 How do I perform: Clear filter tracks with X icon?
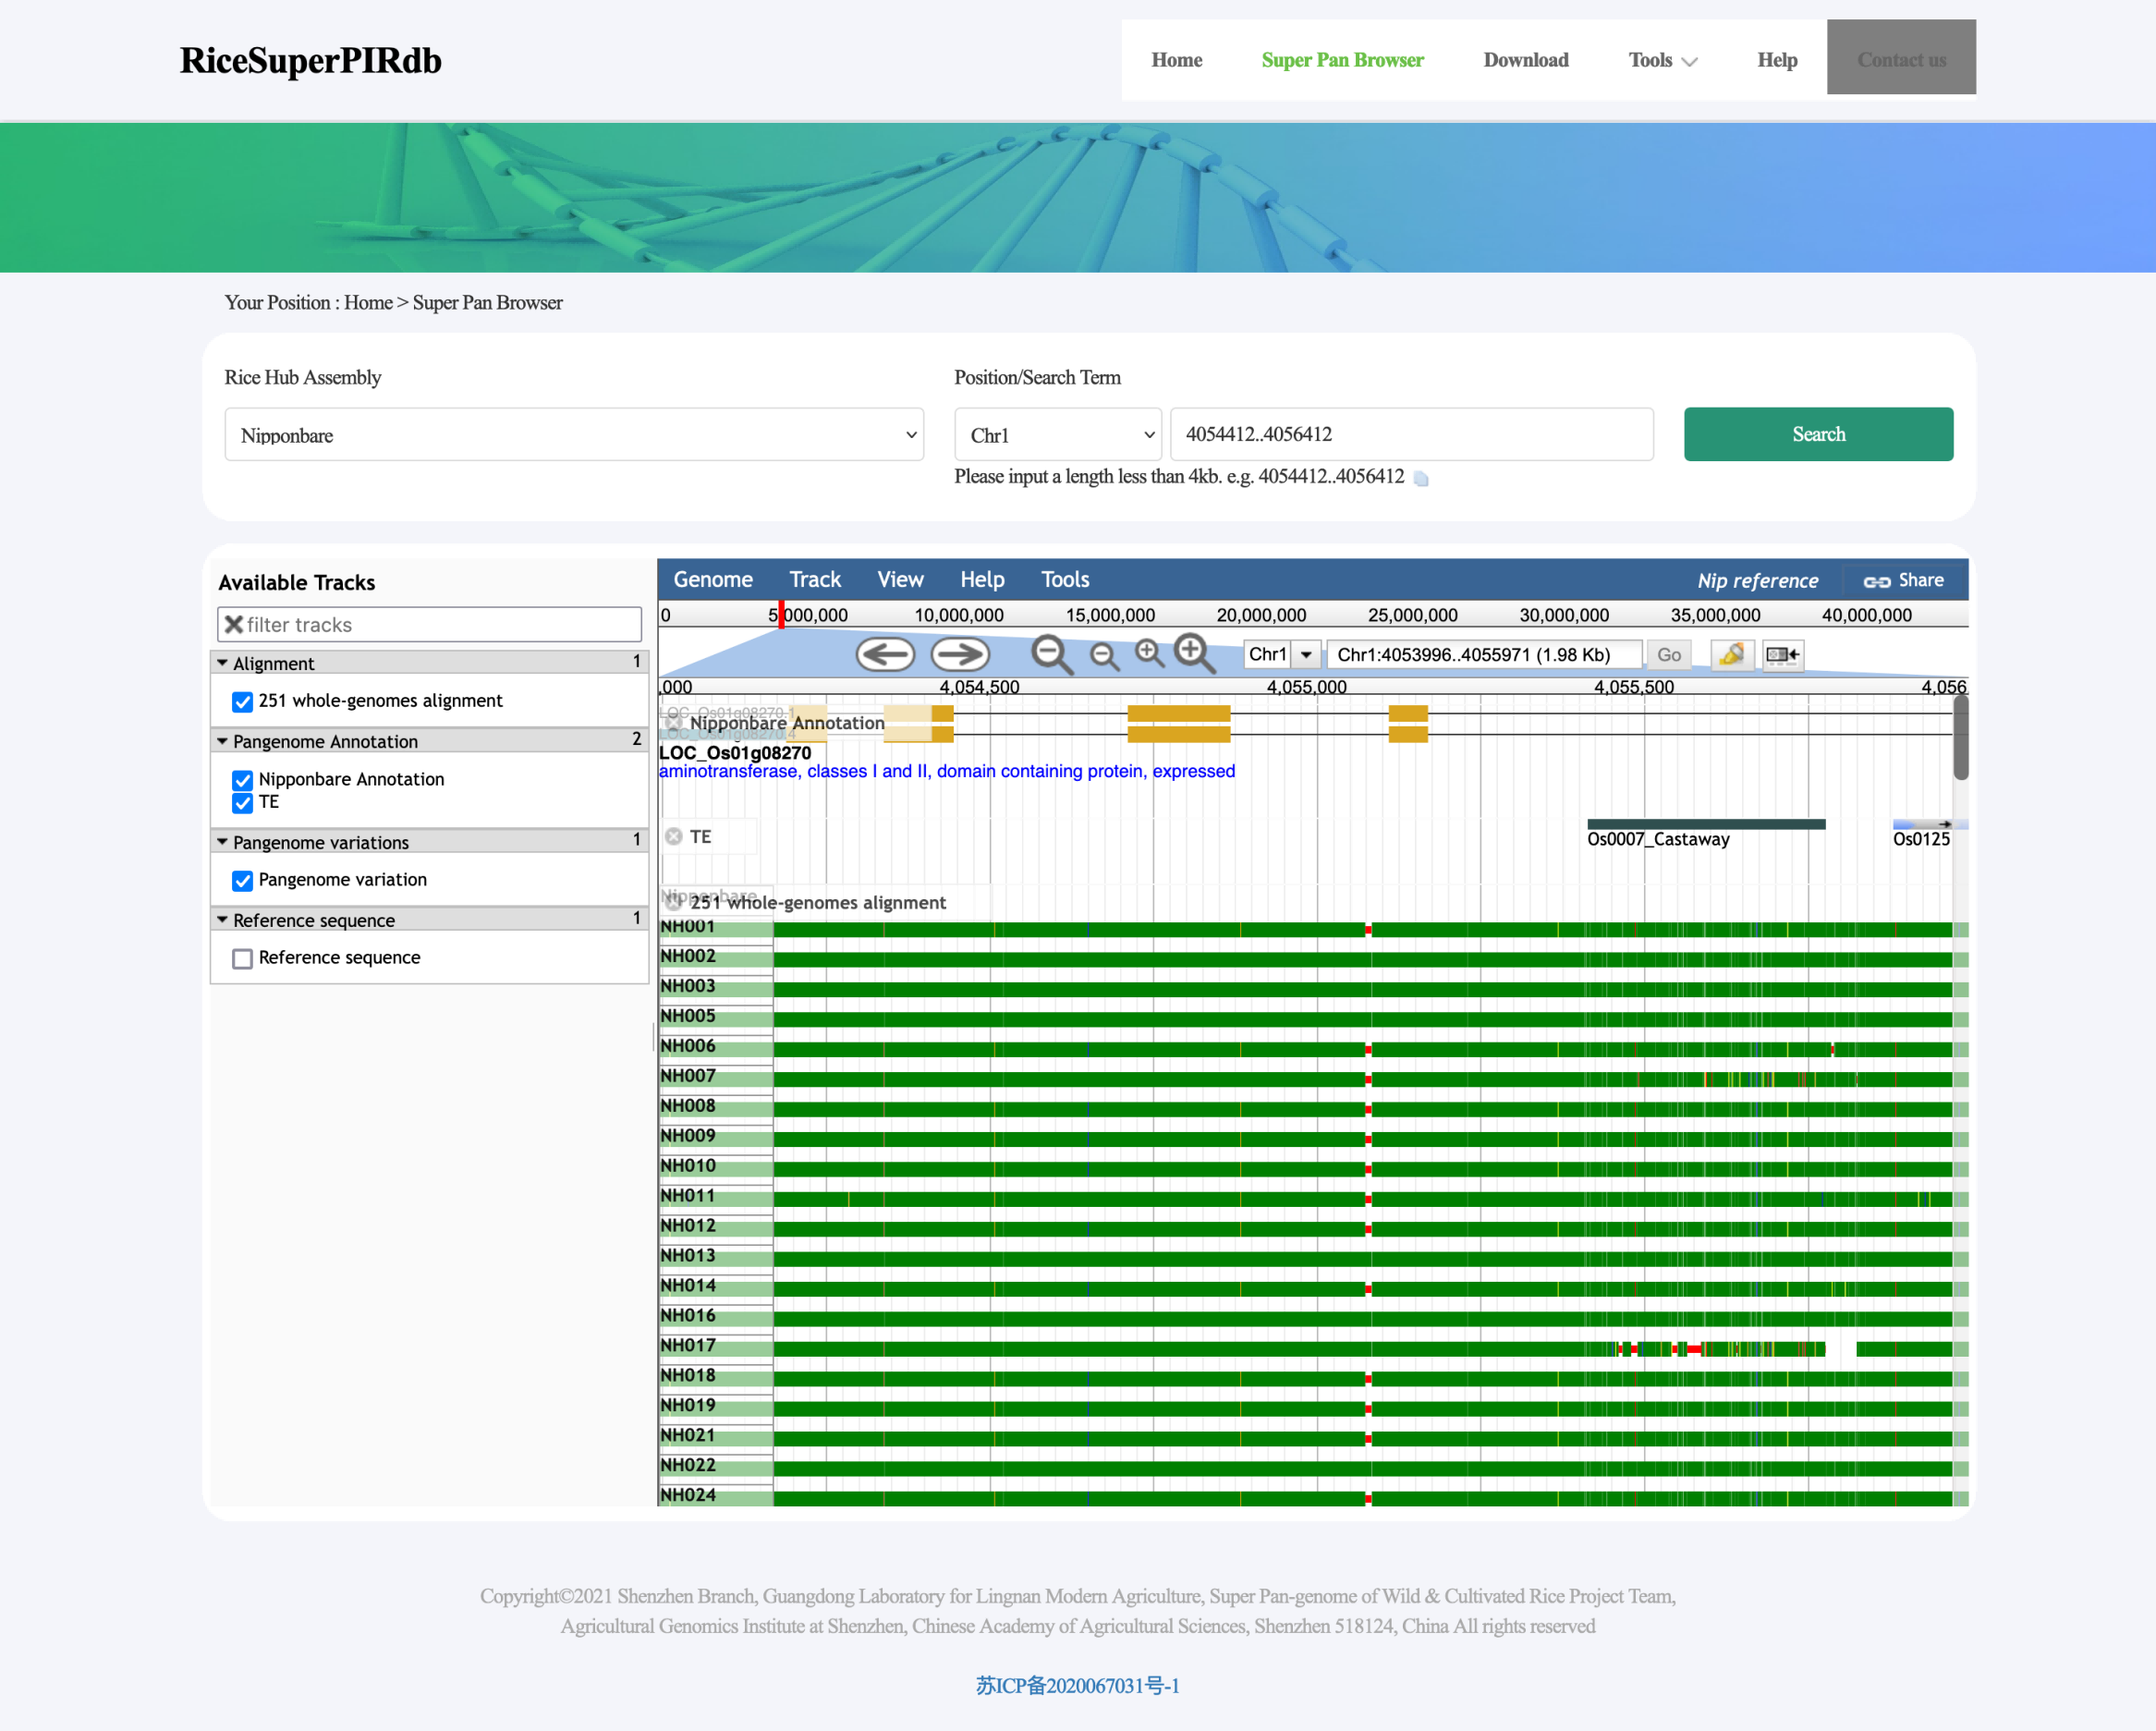point(234,625)
